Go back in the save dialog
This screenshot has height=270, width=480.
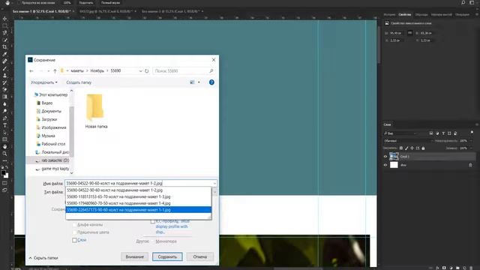tap(31, 71)
